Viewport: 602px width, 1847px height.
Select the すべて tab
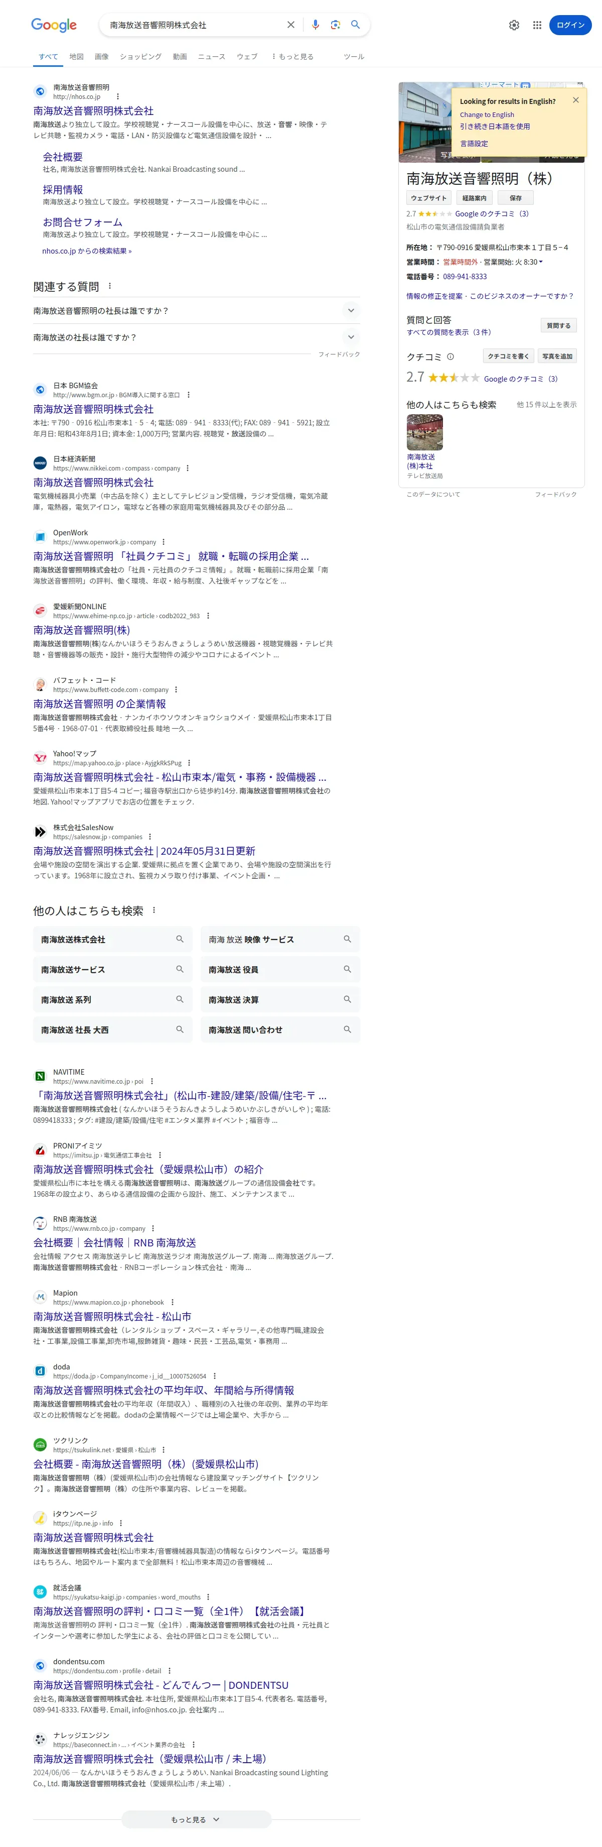pyautogui.click(x=49, y=57)
